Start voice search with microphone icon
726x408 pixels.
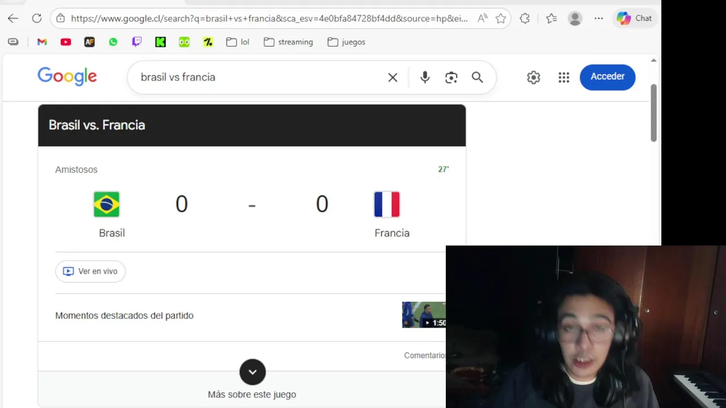[425, 77]
